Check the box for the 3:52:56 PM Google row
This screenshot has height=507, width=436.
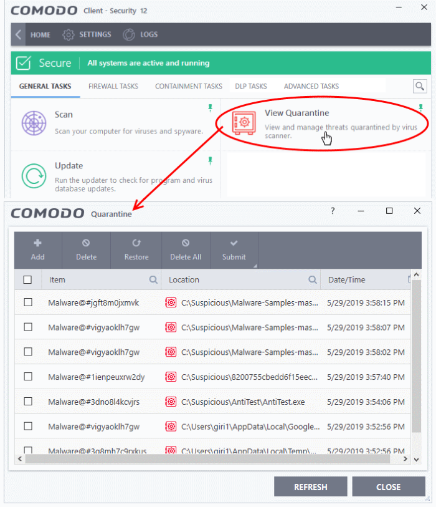tap(28, 426)
